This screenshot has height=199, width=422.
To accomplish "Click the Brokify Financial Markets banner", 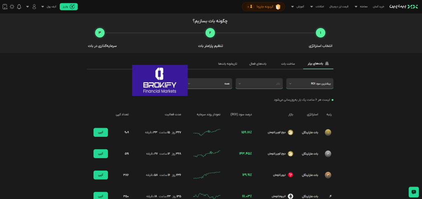I will (x=160, y=80).
